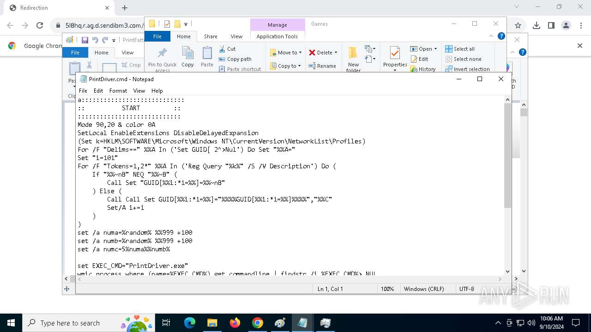Click Paint Redo icon in title bar
The width and height of the screenshot is (591, 332).
point(105,40)
